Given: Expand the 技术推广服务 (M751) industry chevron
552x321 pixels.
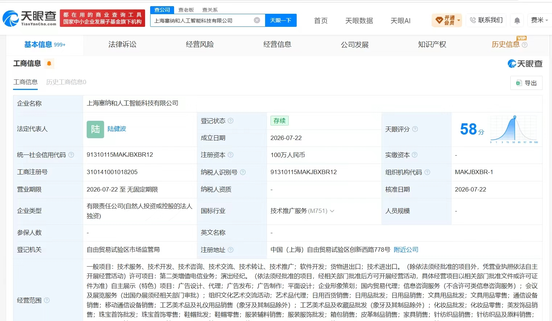Looking at the screenshot, I should click(x=332, y=211).
